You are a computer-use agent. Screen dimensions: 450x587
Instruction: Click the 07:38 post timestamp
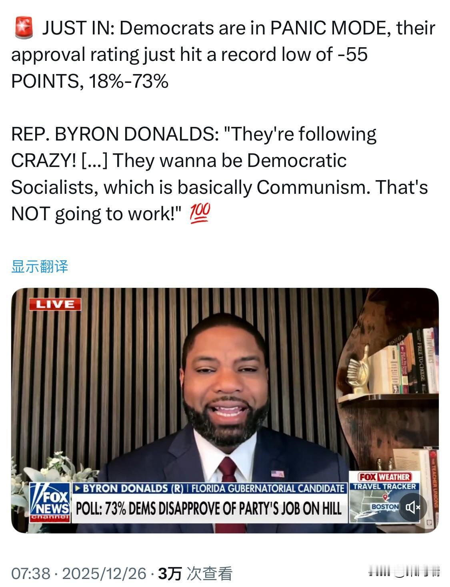point(30,573)
